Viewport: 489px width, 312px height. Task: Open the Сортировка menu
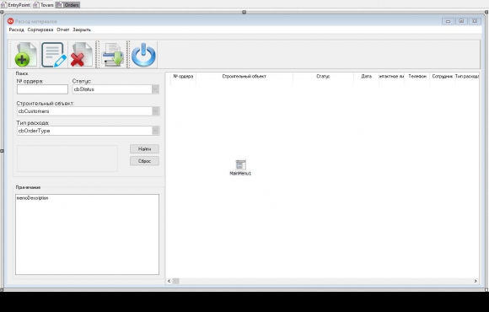click(x=40, y=30)
